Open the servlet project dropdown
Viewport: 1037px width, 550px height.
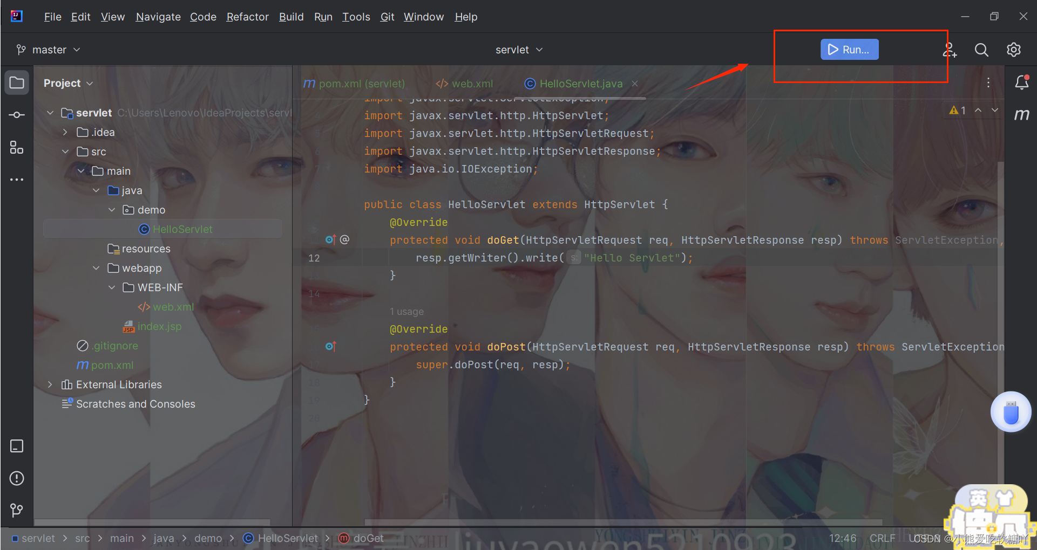point(519,50)
